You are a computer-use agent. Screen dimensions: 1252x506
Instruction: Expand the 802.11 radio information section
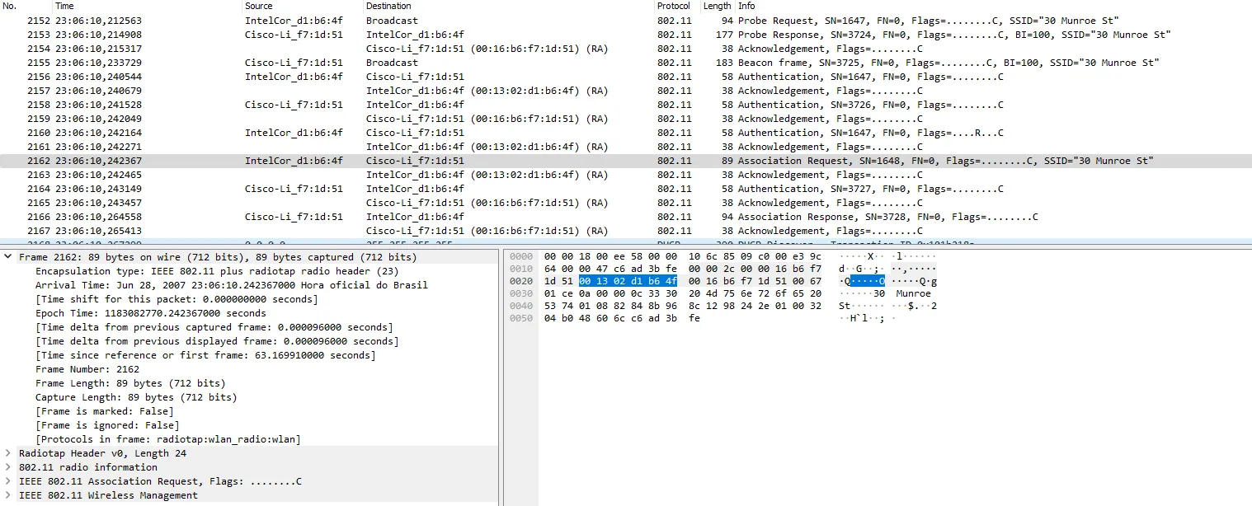(x=8, y=467)
